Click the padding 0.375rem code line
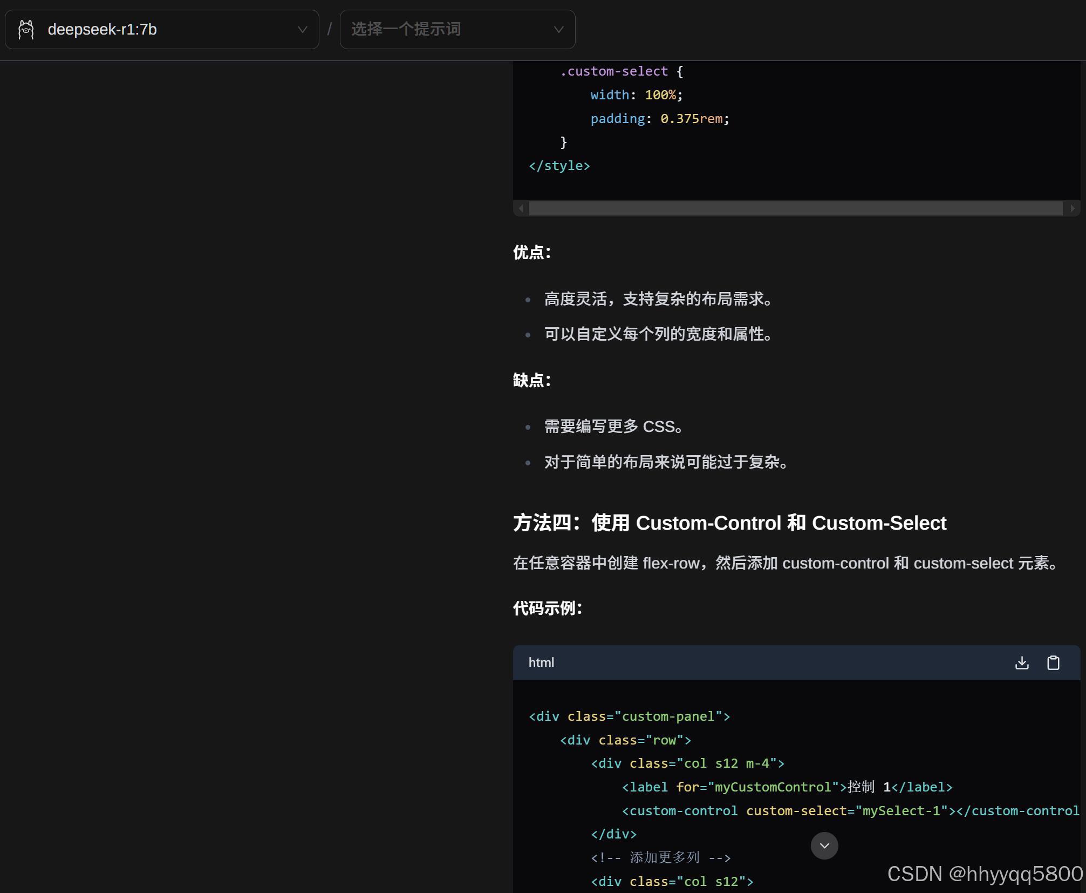 [x=659, y=119]
